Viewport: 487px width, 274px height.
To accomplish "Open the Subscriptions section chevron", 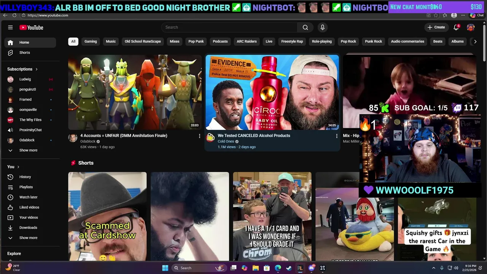I will point(37,69).
